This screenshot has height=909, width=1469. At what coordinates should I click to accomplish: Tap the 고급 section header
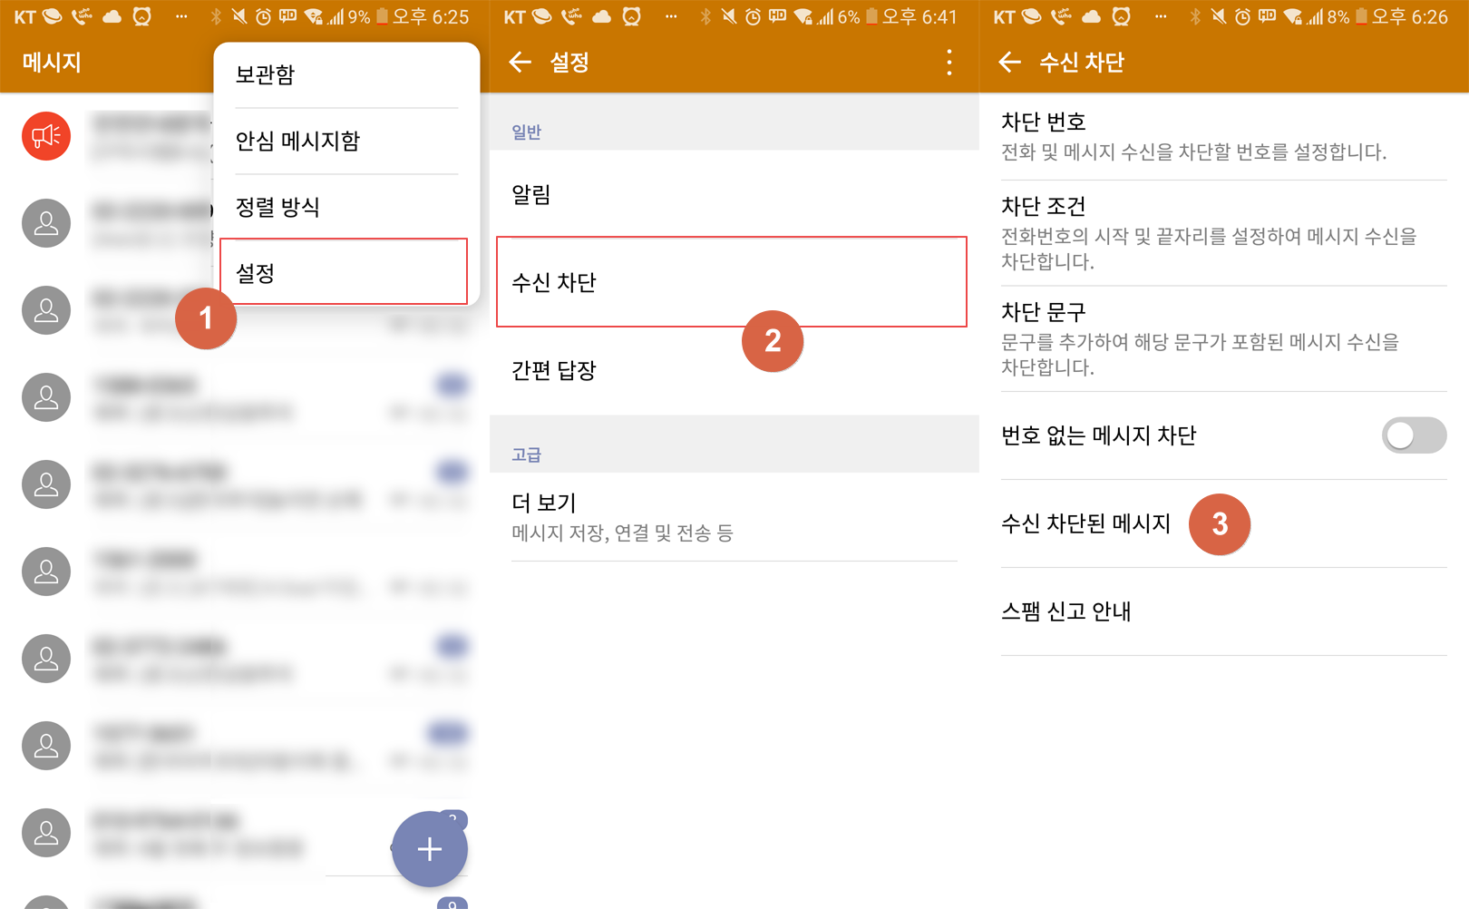pos(526,454)
